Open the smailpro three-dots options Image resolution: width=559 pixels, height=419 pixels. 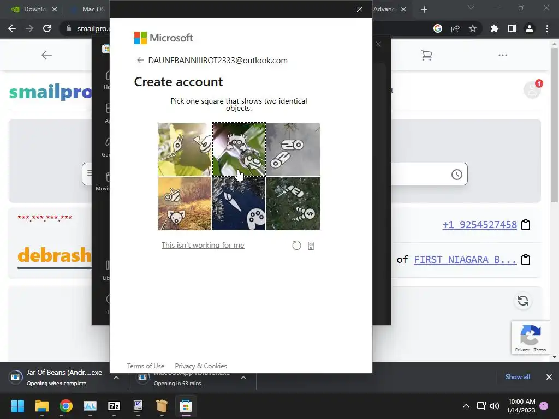[x=503, y=55]
